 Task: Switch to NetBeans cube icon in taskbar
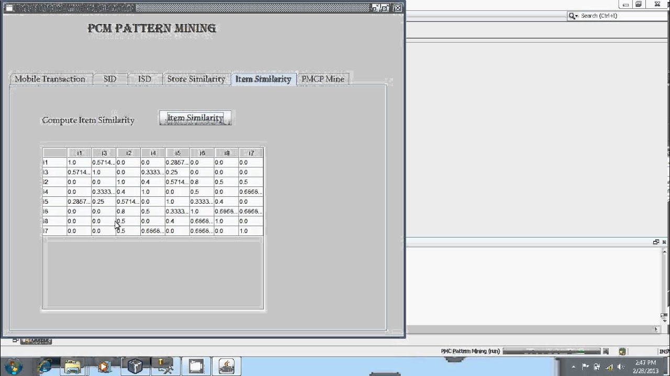click(135, 366)
